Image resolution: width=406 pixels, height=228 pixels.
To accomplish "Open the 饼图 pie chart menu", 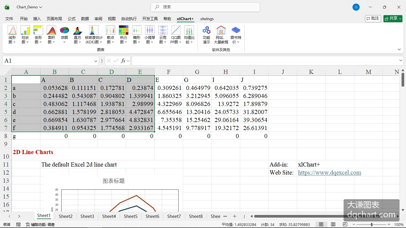I will [64, 35].
